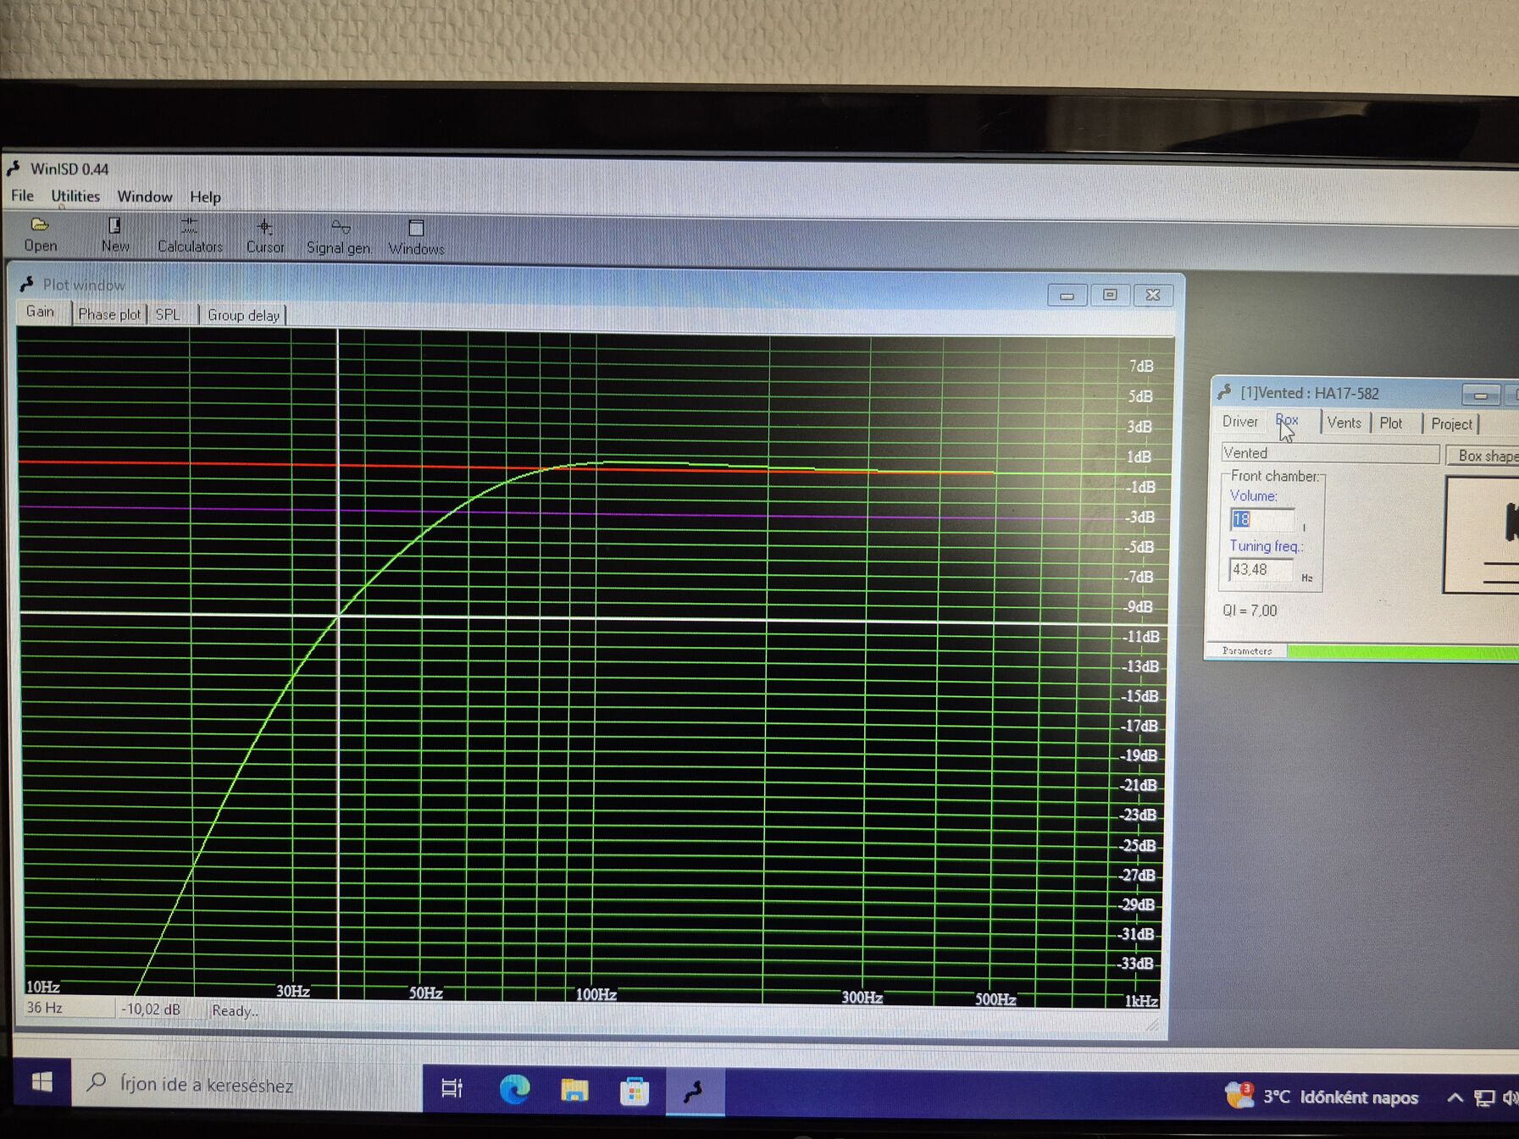Click the HA17-582 window title icon
Viewport: 1519px width, 1139px height.
(x=1225, y=392)
